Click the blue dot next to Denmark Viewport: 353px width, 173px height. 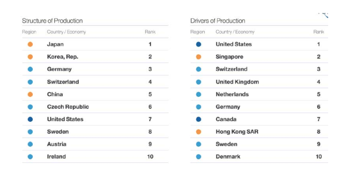click(199, 157)
